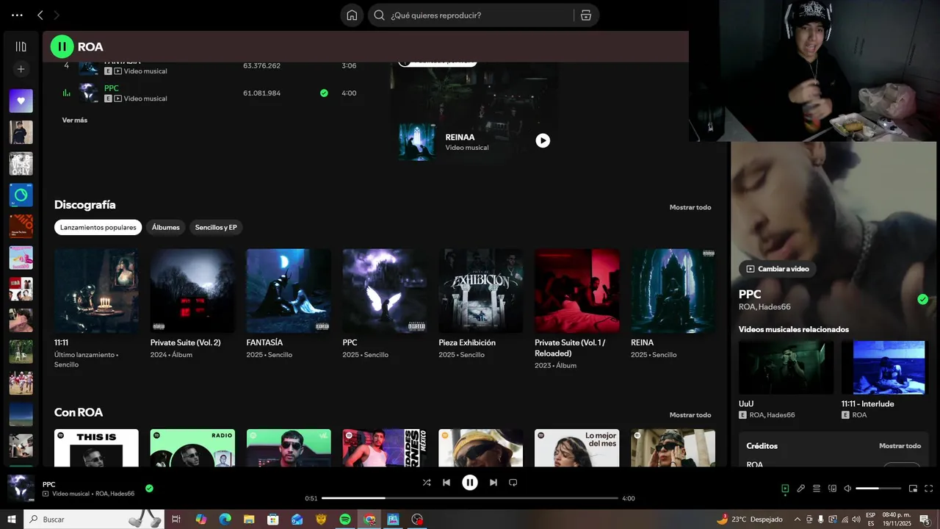Open the 11:11 release cover
Viewport: 940px width, 529px height.
click(96, 291)
